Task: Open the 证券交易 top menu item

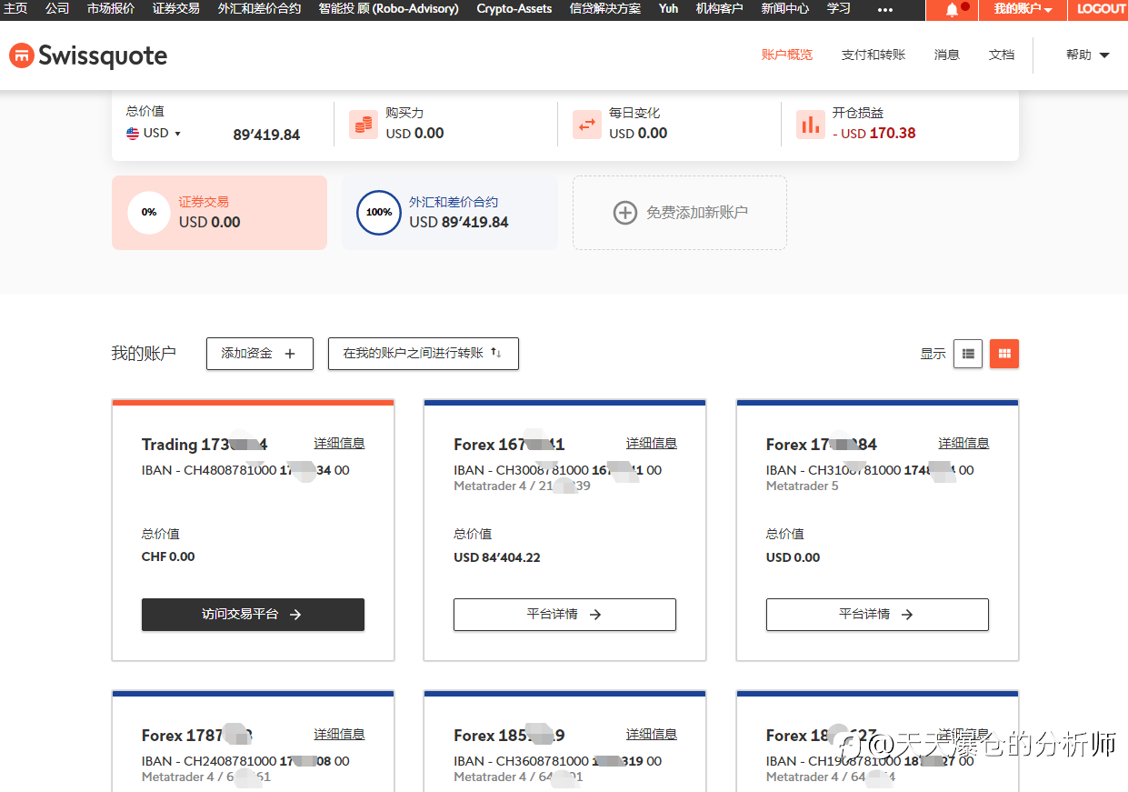Action: 176,8
